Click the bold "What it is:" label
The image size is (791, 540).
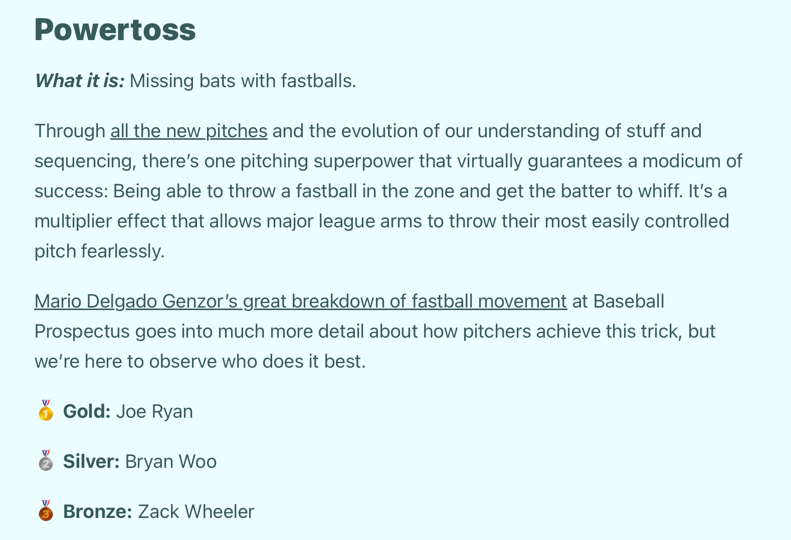click(79, 81)
